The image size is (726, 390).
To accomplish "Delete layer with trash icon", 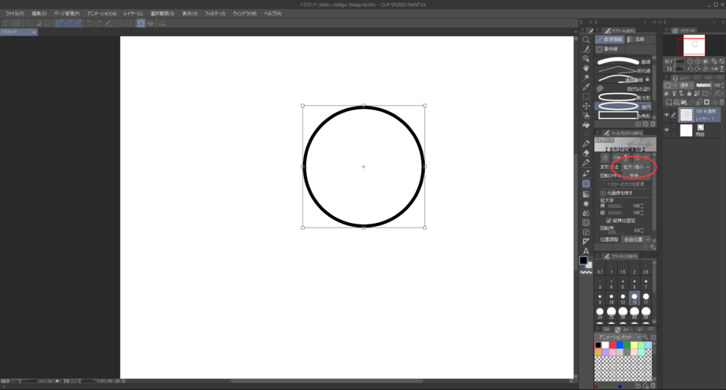I will (721, 102).
